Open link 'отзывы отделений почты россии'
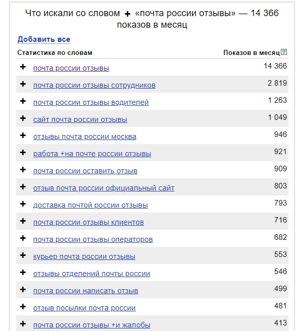 pos(92,274)
